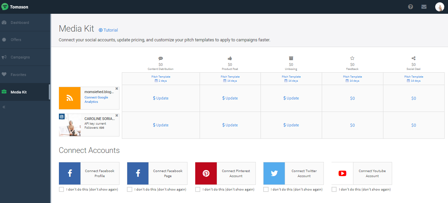
Task: Click the Content Distribution 2 days text
Action: click(161, 81)
